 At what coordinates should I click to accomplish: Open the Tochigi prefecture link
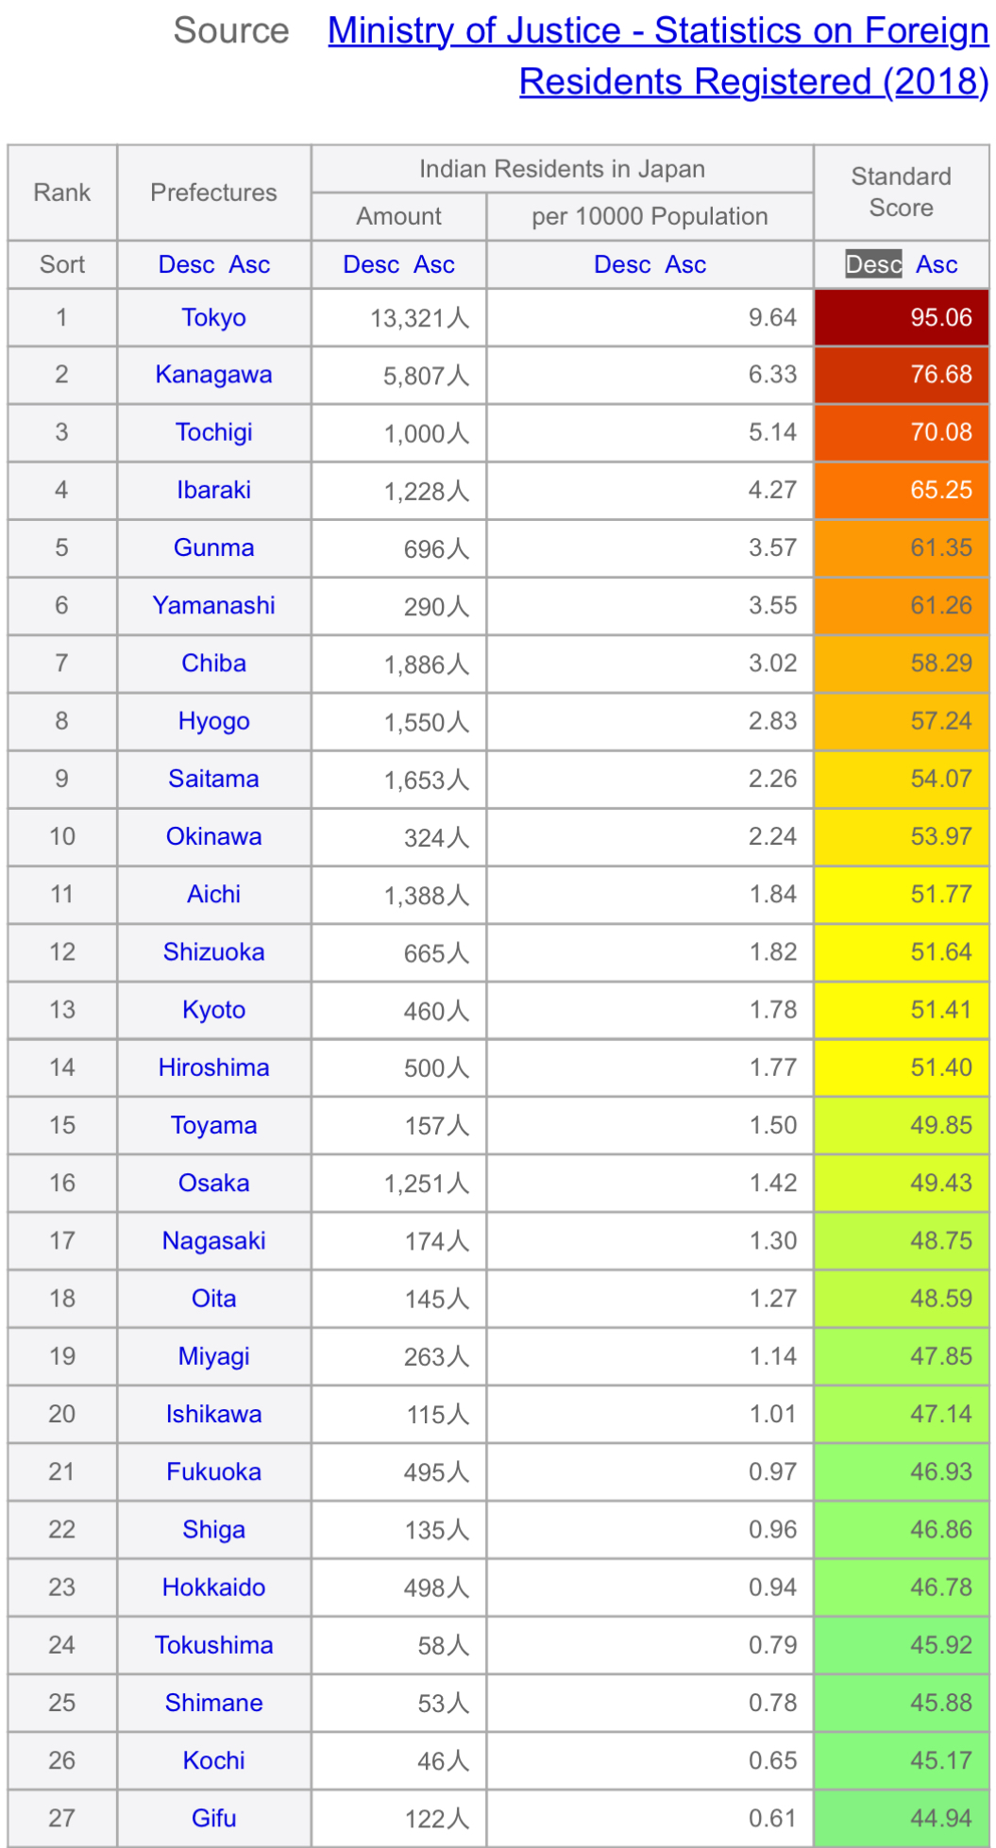[214, 433]
